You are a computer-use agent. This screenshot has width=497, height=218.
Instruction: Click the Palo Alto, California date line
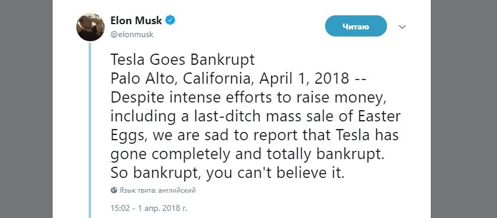tap(238, 79)
